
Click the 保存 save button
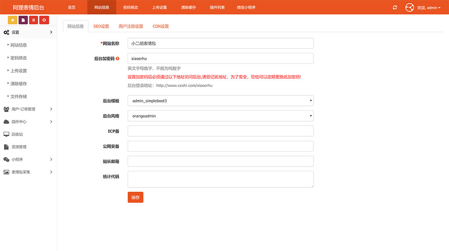click(x=135, y=197)
